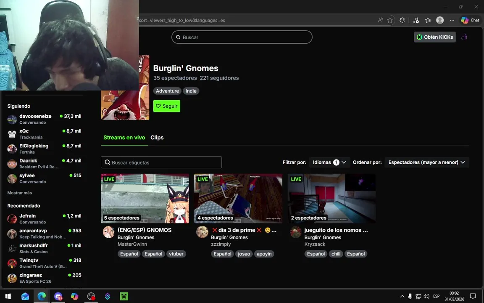Open sylvee channel in sidebar
This screenshot has height=303, width=484.
pyautogui.click(x=45, y=178)
